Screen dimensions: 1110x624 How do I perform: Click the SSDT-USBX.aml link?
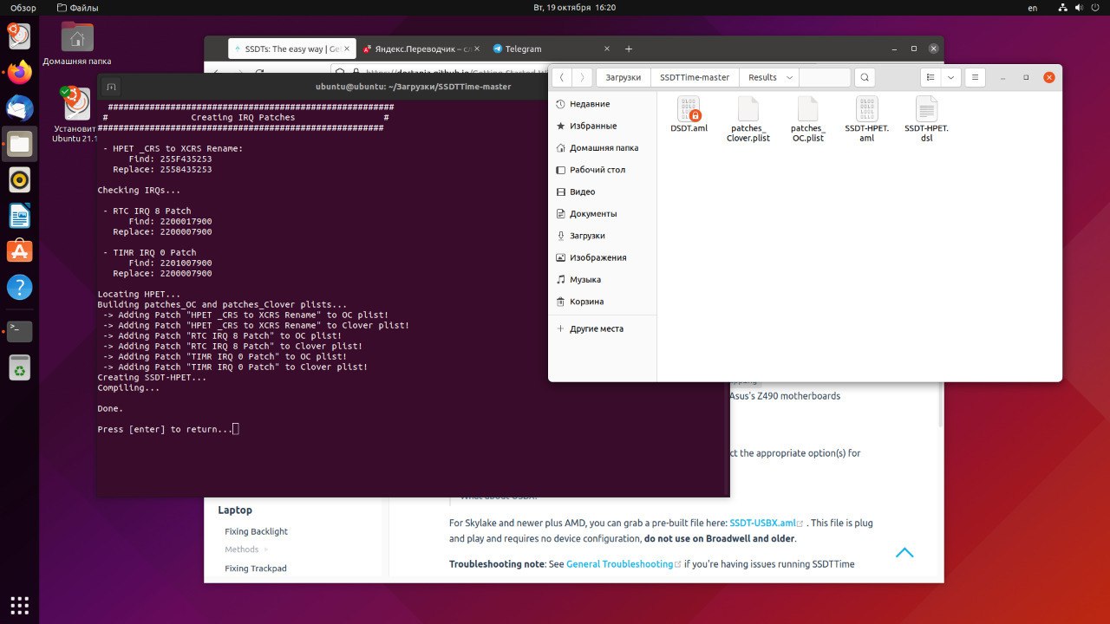tap(762, 523)
